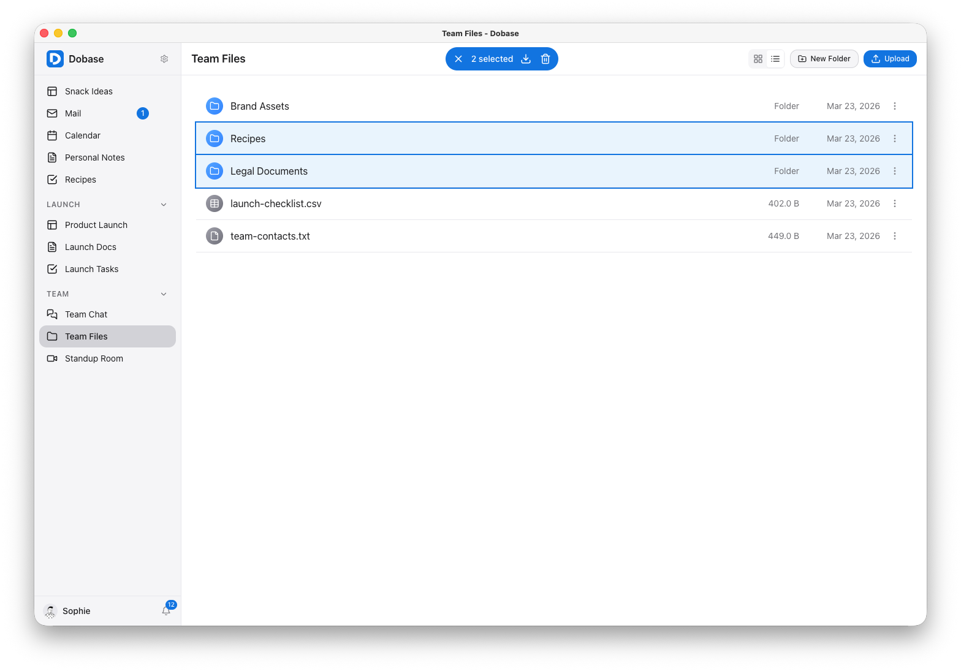
Task: Click the Upload button
Action: click(890, 59)
